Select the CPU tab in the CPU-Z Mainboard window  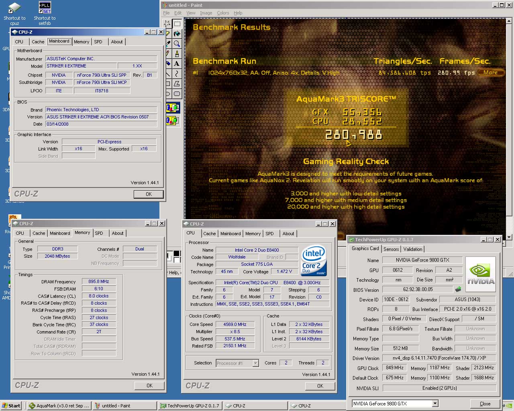(19, 42)
